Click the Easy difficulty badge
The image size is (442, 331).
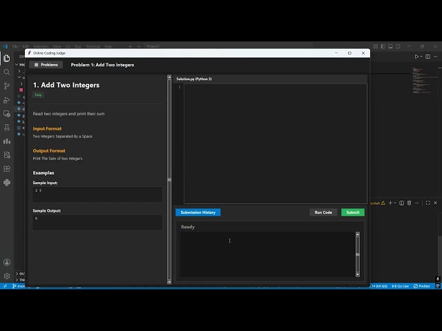pos(38,95)
